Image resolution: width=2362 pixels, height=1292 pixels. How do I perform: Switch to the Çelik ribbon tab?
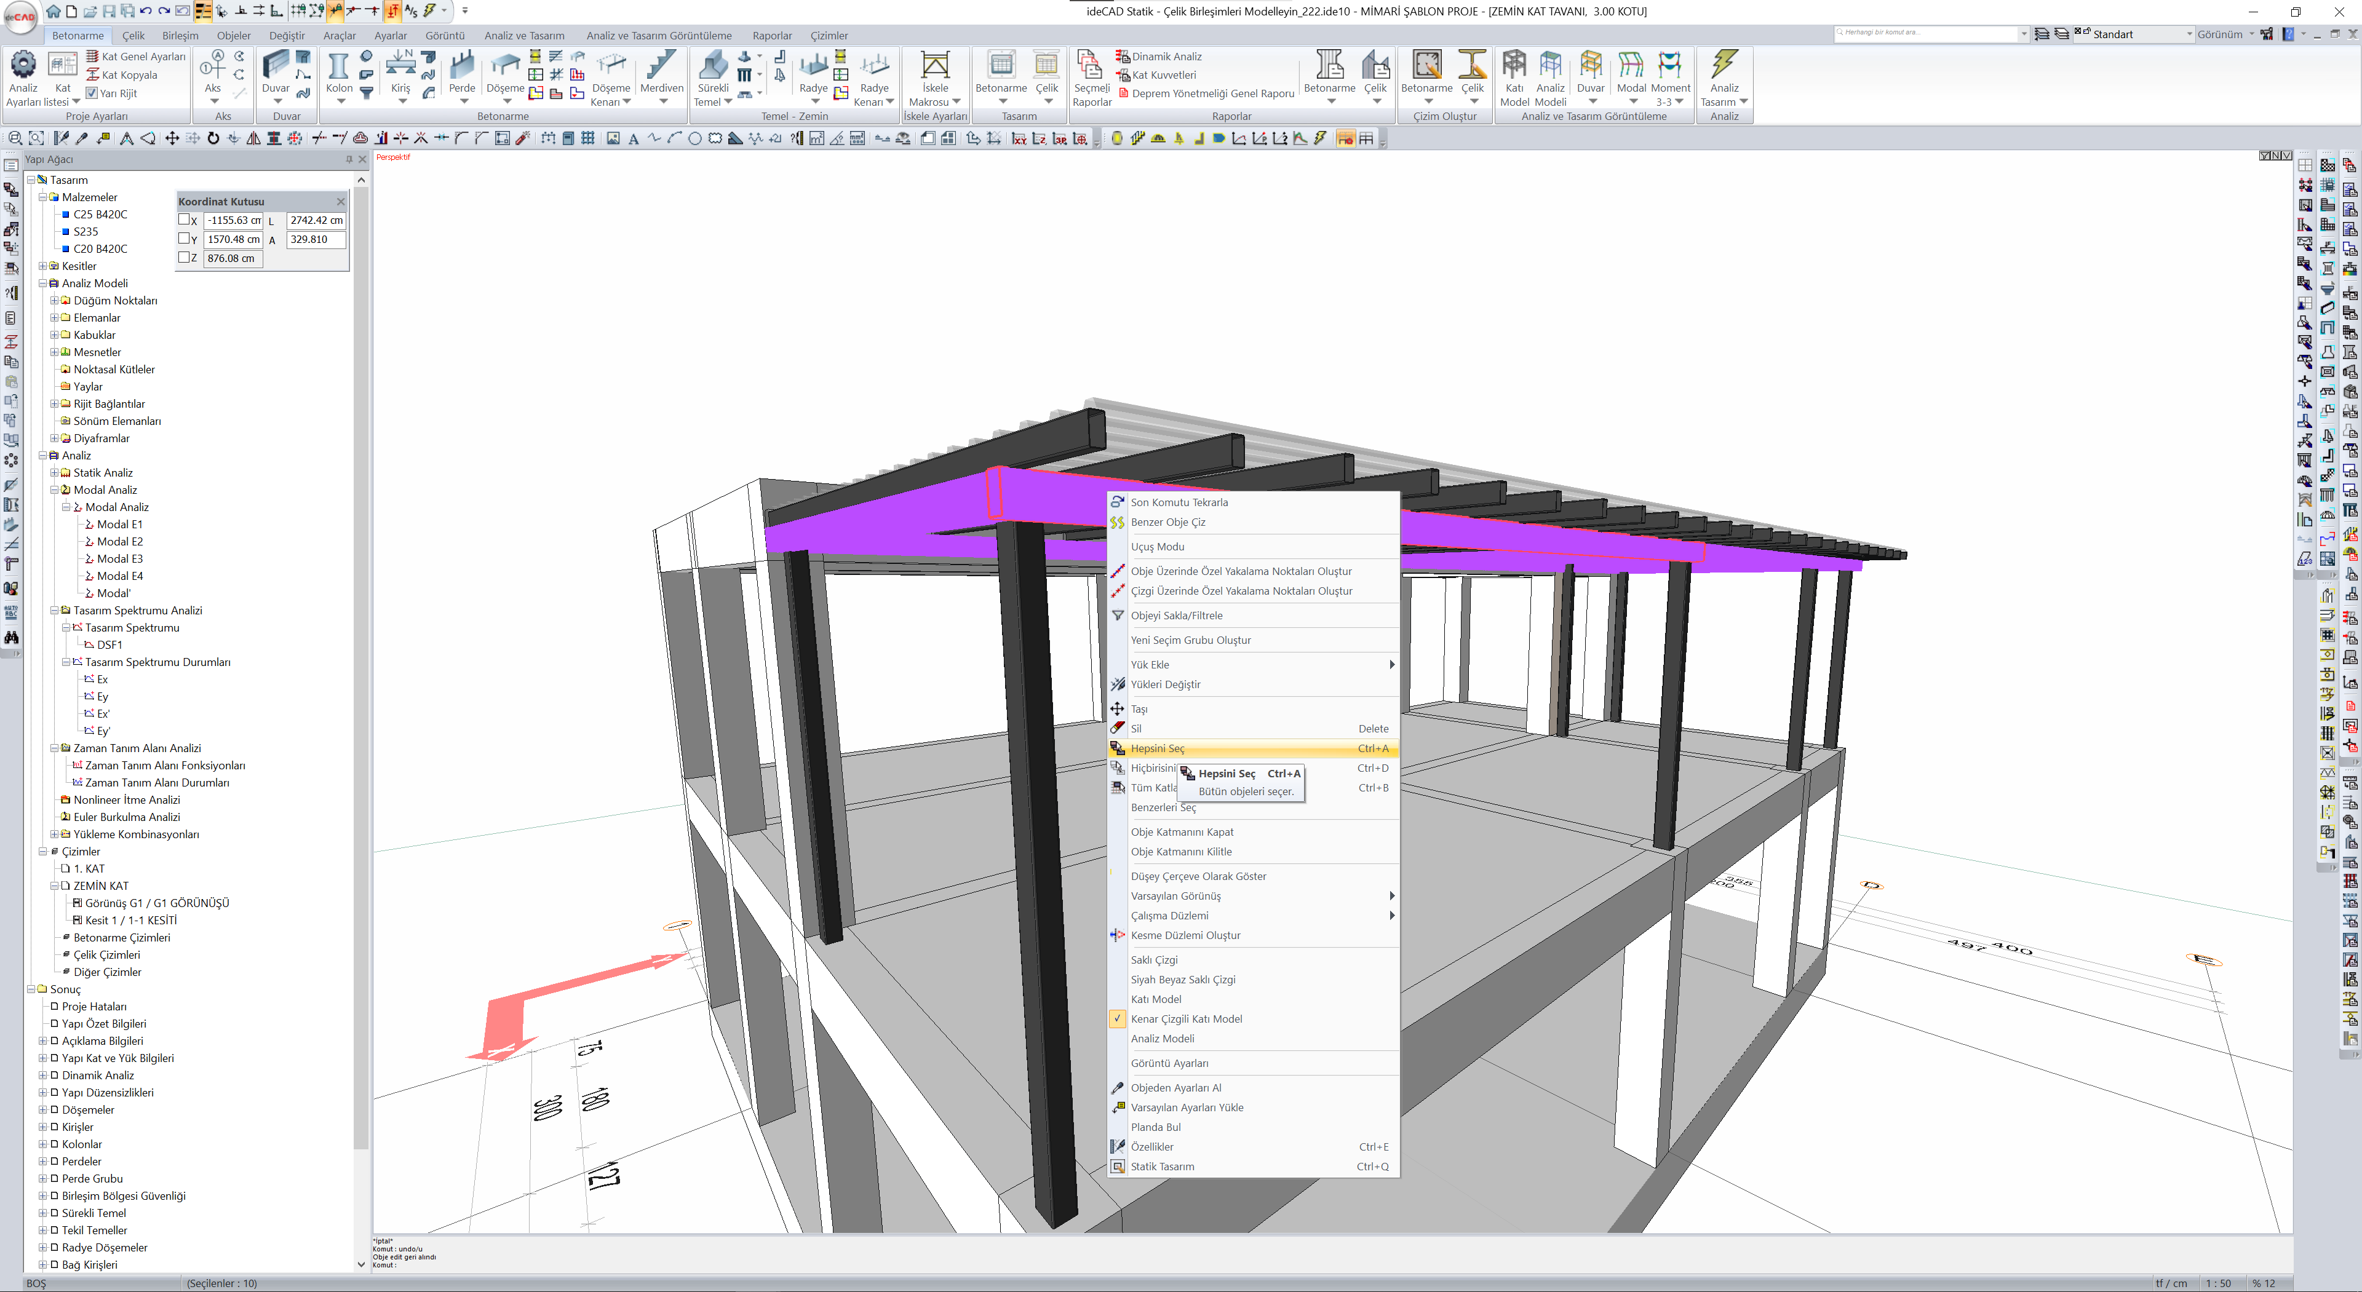[134, 36]
